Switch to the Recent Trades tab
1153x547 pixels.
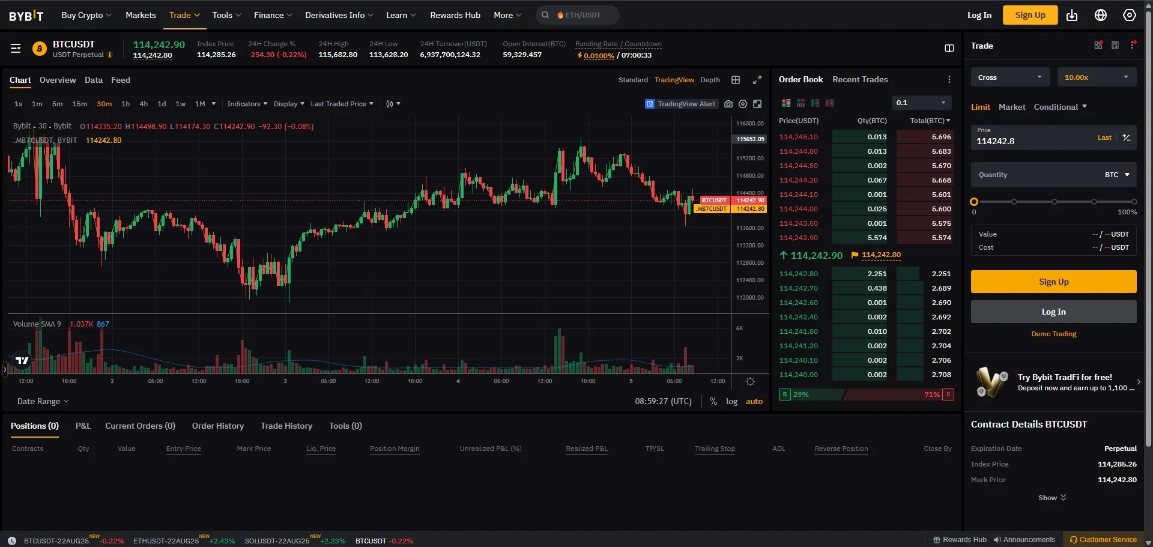pos(860,79)
